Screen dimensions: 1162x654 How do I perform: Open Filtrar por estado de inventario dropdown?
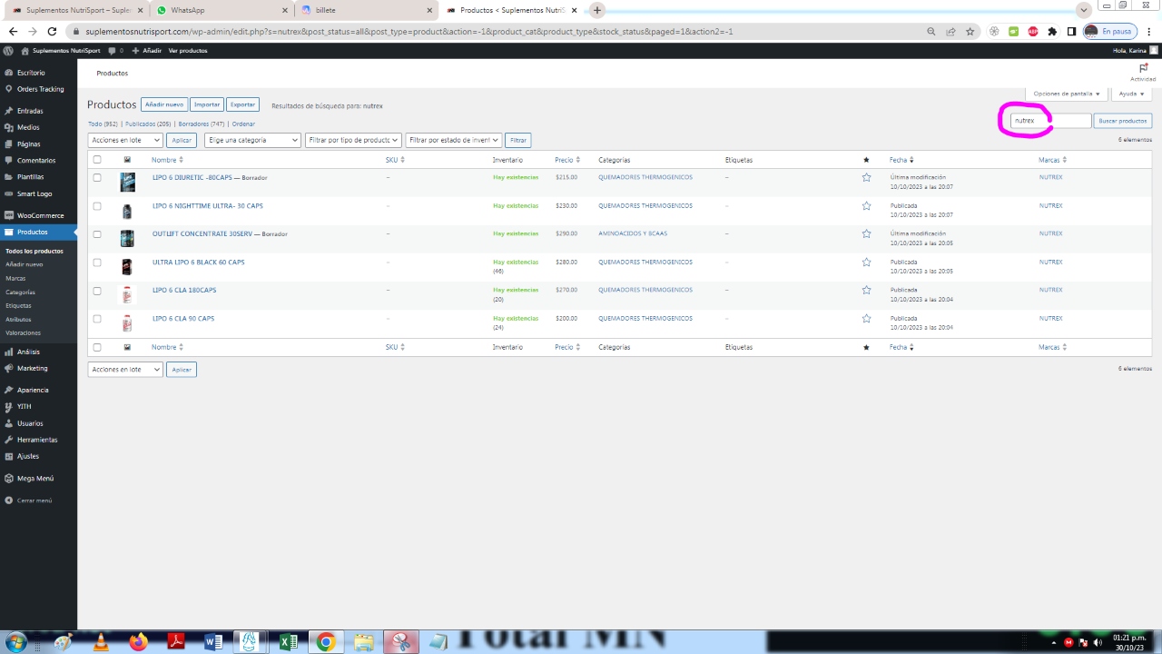coord(454,140)
